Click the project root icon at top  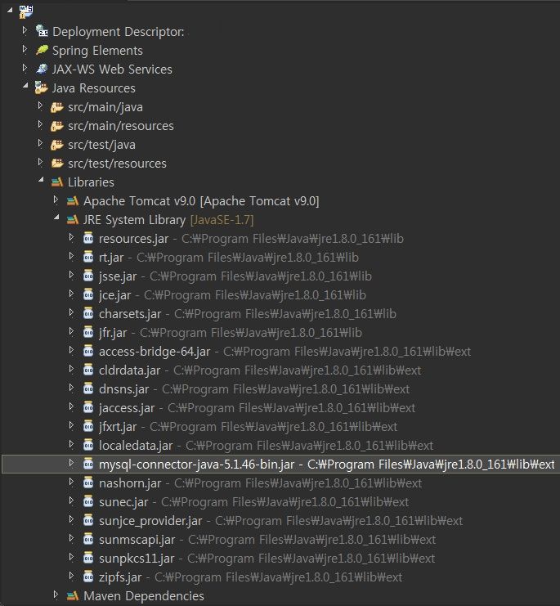26,11
